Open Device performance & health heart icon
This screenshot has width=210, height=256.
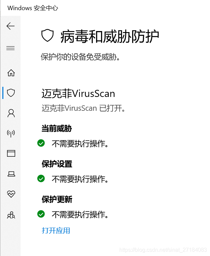click(11, 194)
